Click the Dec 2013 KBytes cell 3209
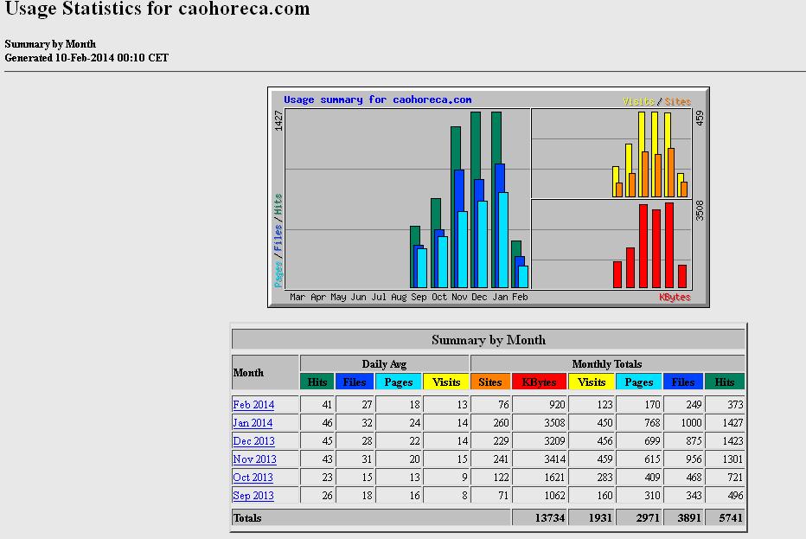 click(540, 441)
